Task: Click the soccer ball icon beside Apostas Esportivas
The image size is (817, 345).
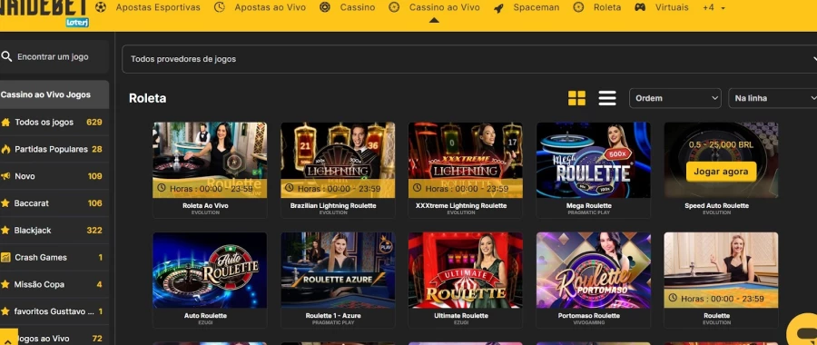Action: coord(101,7)
